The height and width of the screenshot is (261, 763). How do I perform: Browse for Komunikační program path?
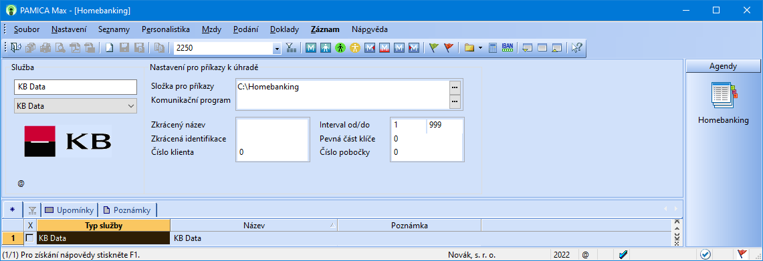coord(455,101)
